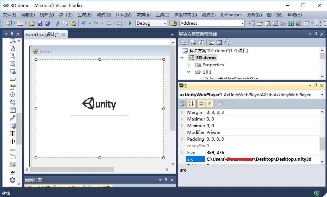The image size is (327, 197).
Task: Click the property grid scrollbar thumb
Action: 322,143
